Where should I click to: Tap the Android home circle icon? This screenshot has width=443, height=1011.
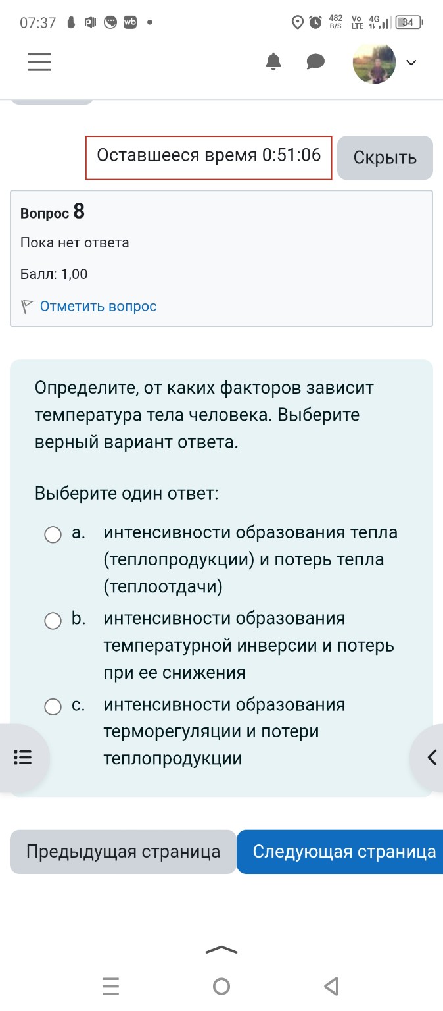click(221, 985)
